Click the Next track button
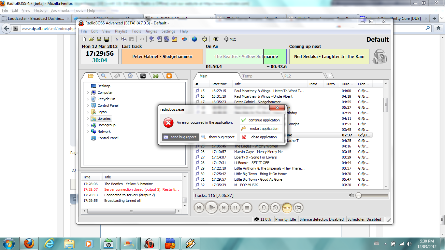The width and height of the screenshot is (445, 250). [223, 207]
